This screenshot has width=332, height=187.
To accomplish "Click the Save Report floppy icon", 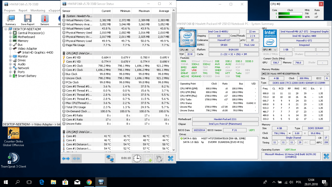I will click(x=27, y=20).
